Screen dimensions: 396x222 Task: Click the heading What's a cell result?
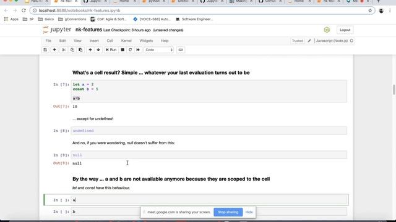(161, 73)
